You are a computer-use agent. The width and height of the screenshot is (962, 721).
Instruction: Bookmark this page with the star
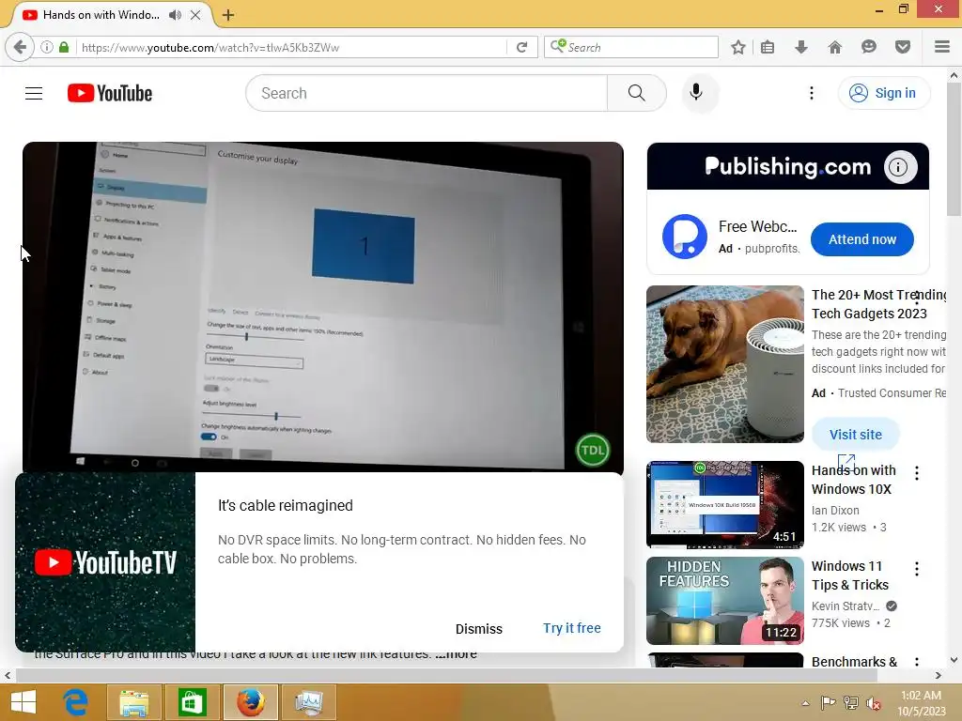[x=738, y=47]
